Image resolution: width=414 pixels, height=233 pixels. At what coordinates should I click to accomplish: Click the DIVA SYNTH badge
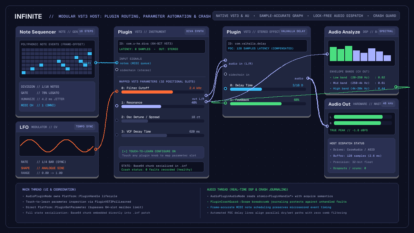coord(195,31)
